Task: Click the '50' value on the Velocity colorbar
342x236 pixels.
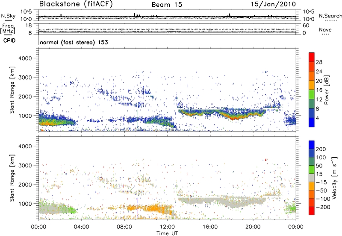Action: [x=319, y=166]
